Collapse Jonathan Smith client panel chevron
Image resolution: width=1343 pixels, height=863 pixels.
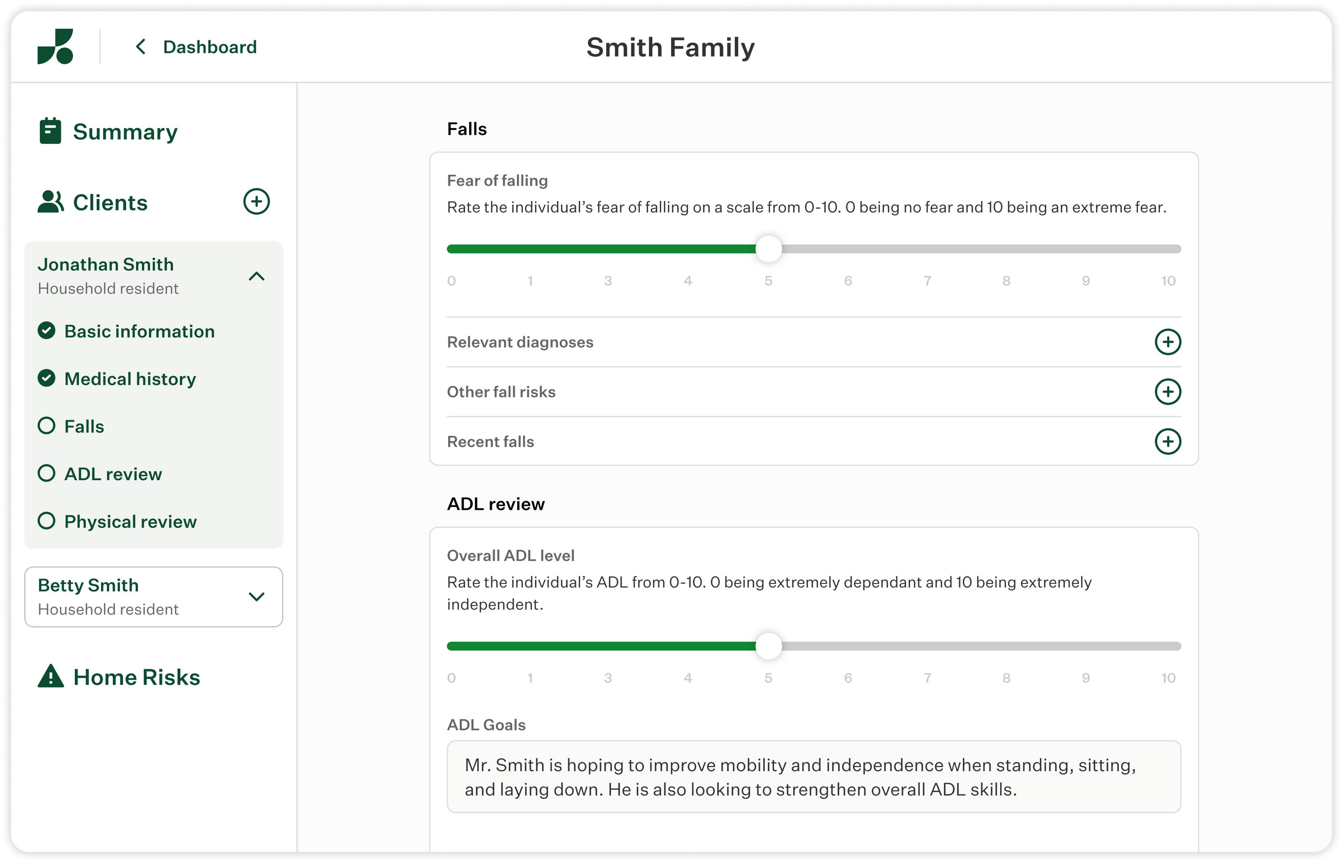(x=256, y=276)
